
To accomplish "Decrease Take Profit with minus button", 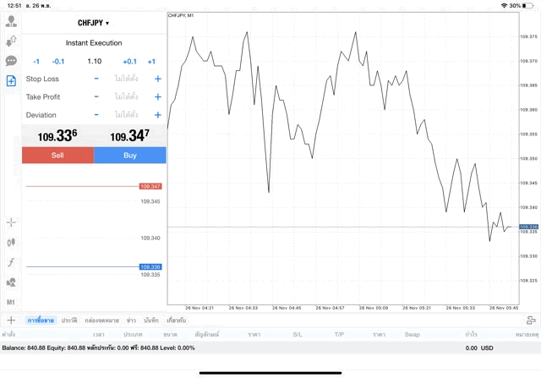I will (x=96, y=97).
